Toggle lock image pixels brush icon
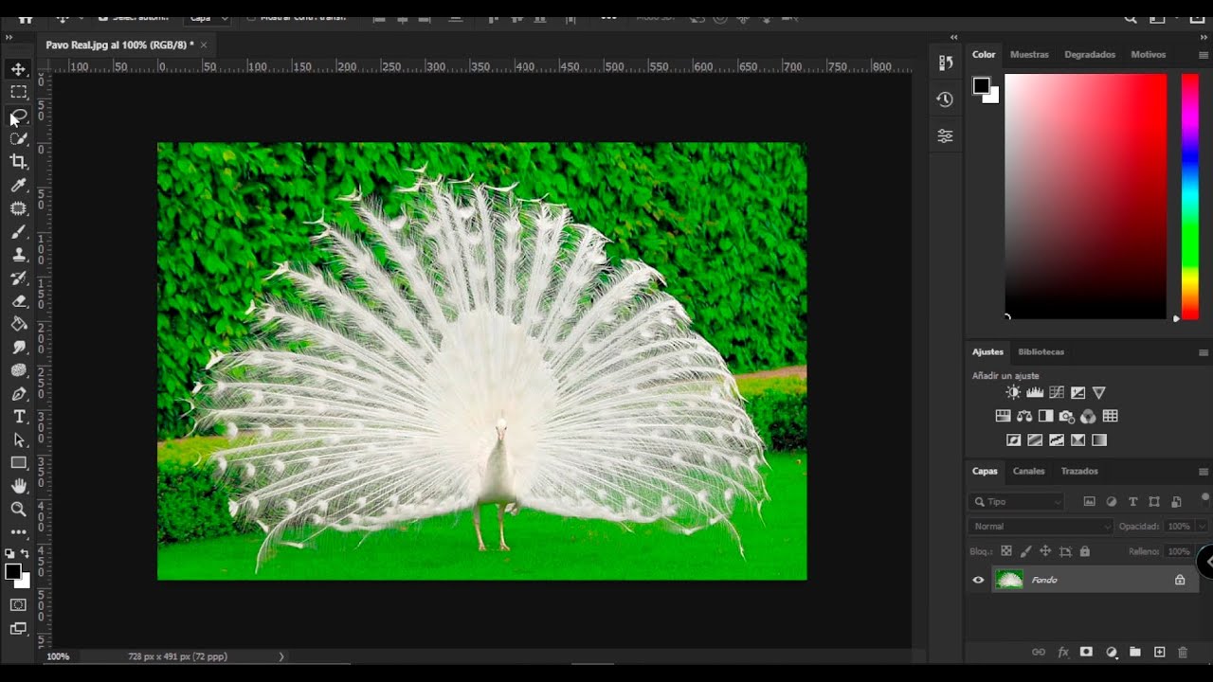Viewport: 1213px width, 682px height. pyautogui.click(x=1026, y=551)
